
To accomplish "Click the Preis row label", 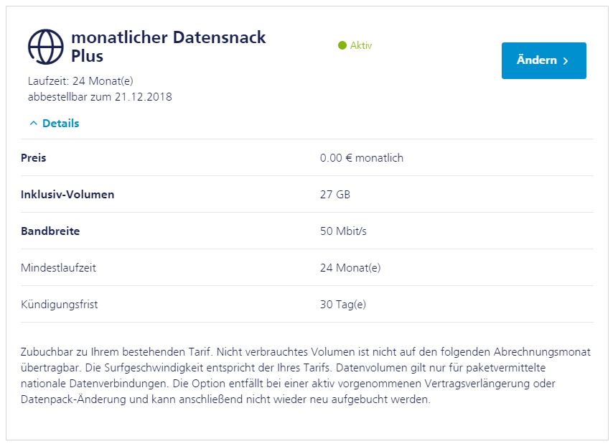I will [x=33, y=157].
